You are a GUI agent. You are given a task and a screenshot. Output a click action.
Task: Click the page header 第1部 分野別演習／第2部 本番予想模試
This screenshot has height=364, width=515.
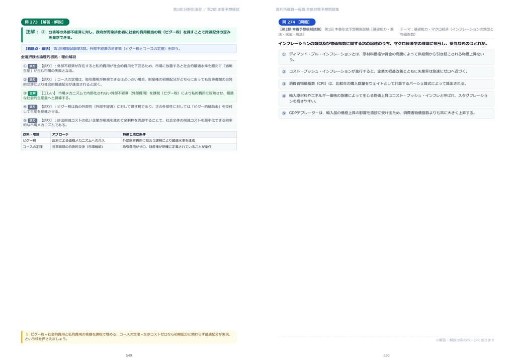pos(206,10)
